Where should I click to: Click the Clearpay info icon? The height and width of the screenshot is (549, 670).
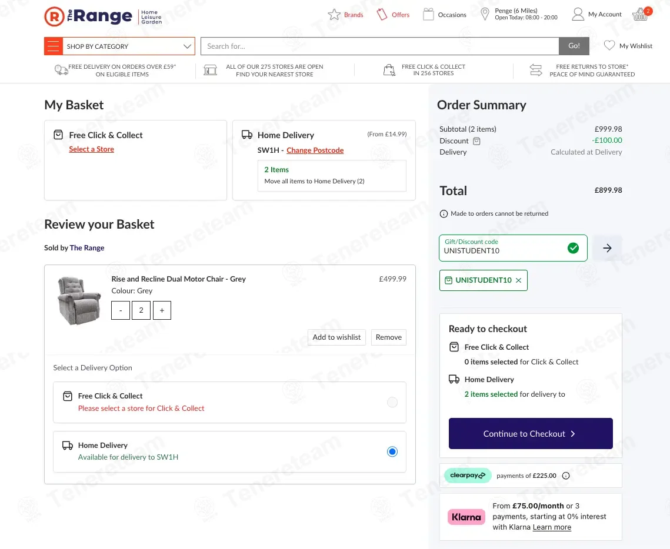pos(566,476)
